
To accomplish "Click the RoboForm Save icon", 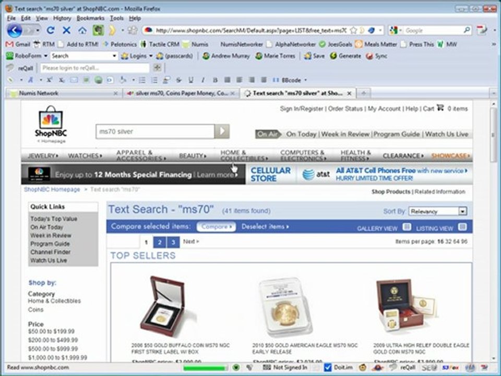I will pyautogui.click(x=314, y=56).
